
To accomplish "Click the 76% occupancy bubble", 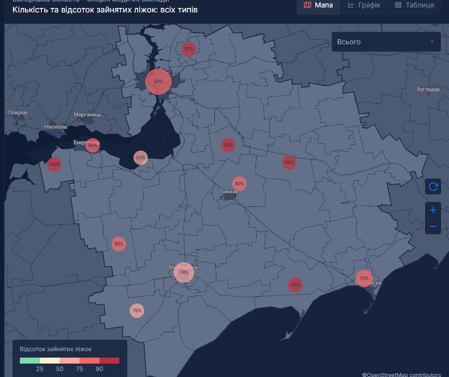I will pos(137,311).
